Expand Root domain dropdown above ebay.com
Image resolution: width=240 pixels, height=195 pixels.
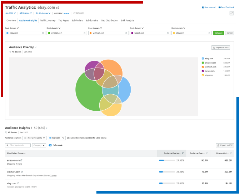pyautogui.click(x=12, y=28)
